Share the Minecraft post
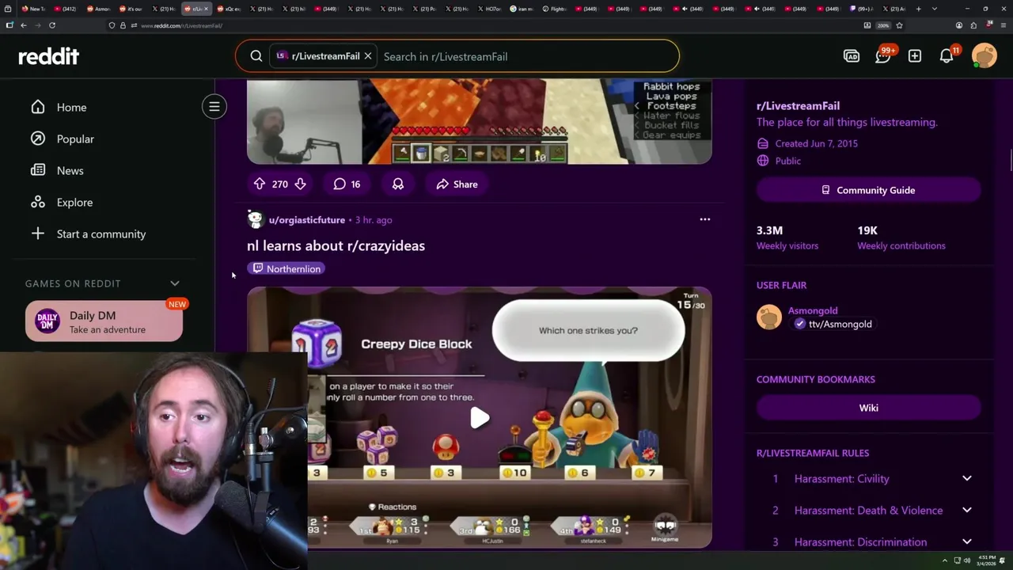This screenshot has width=1013, height=570. coord(457,184)
